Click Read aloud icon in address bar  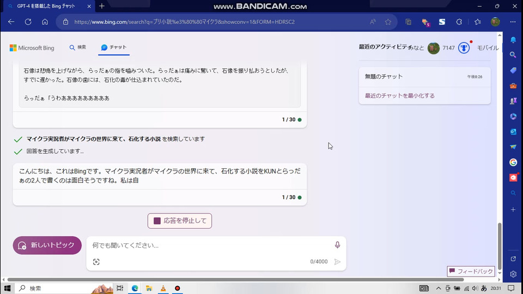(373, 22)
